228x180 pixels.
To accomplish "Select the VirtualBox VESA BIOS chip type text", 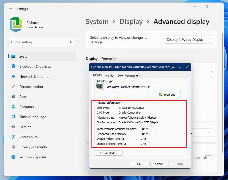I will point(132,108).
